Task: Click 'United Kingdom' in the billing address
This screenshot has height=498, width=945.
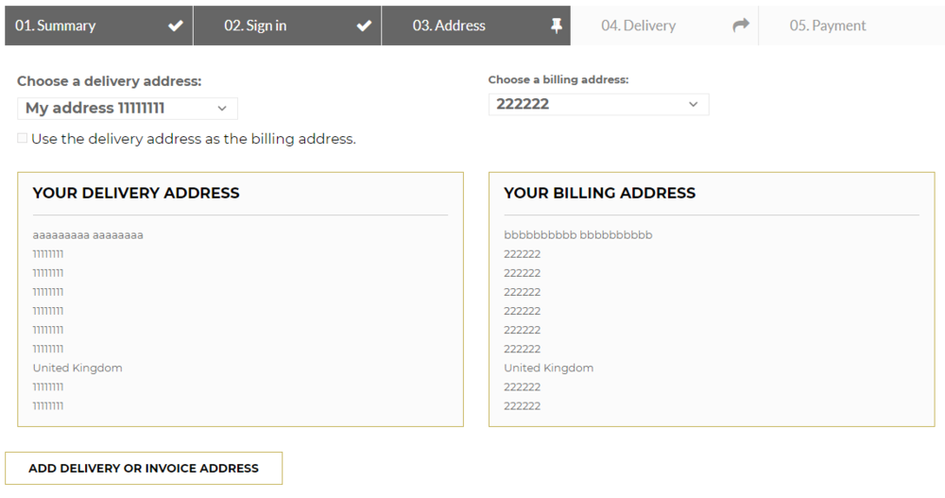Action: point(549,368)
